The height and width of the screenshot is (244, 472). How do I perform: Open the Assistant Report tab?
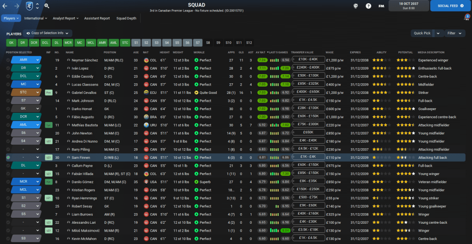pos(97,18)
